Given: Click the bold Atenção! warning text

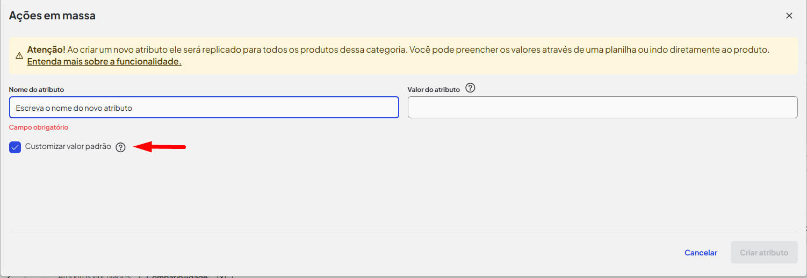Looking at the screenshot, I should click(x=46, y=50).
